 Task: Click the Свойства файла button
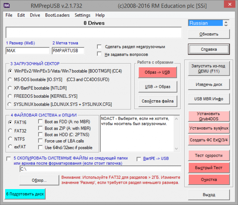pos(157,101)
